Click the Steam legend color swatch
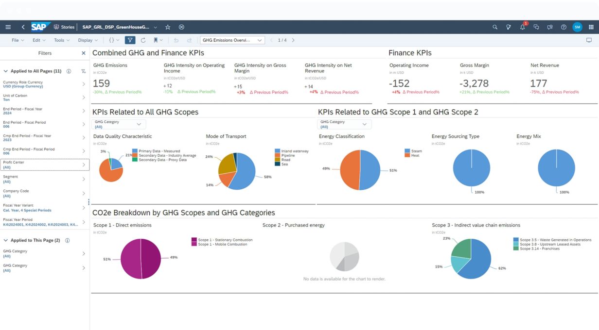Image resolution: width=599 pixels, height=330 pixels. click(407, 151)
